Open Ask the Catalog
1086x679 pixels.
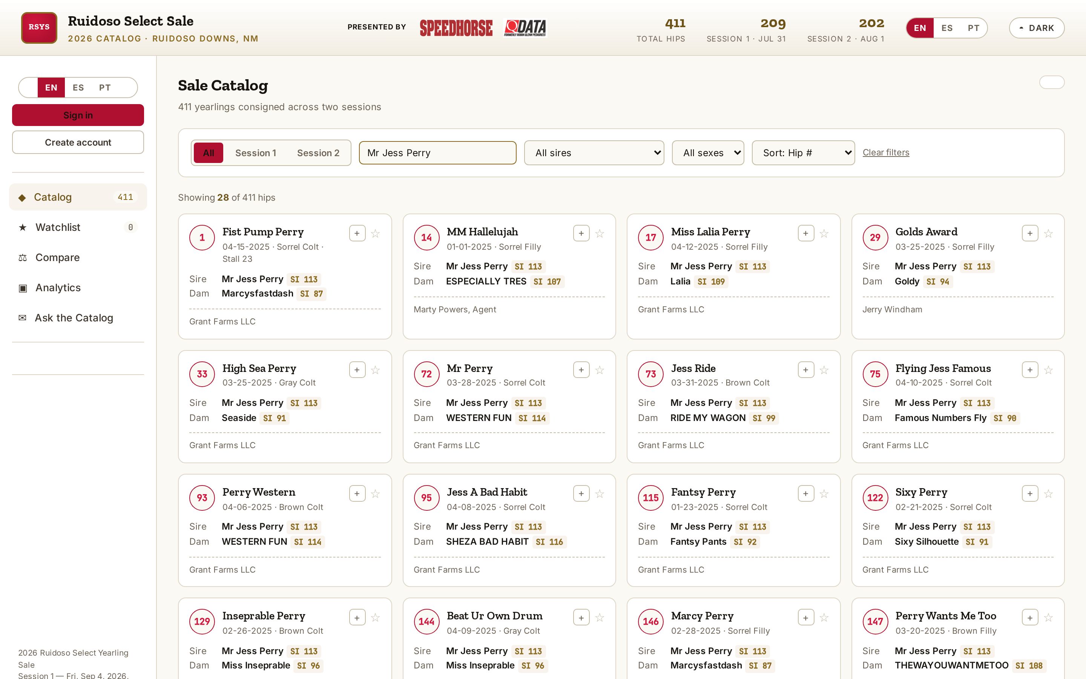click(x=78, y=318)
